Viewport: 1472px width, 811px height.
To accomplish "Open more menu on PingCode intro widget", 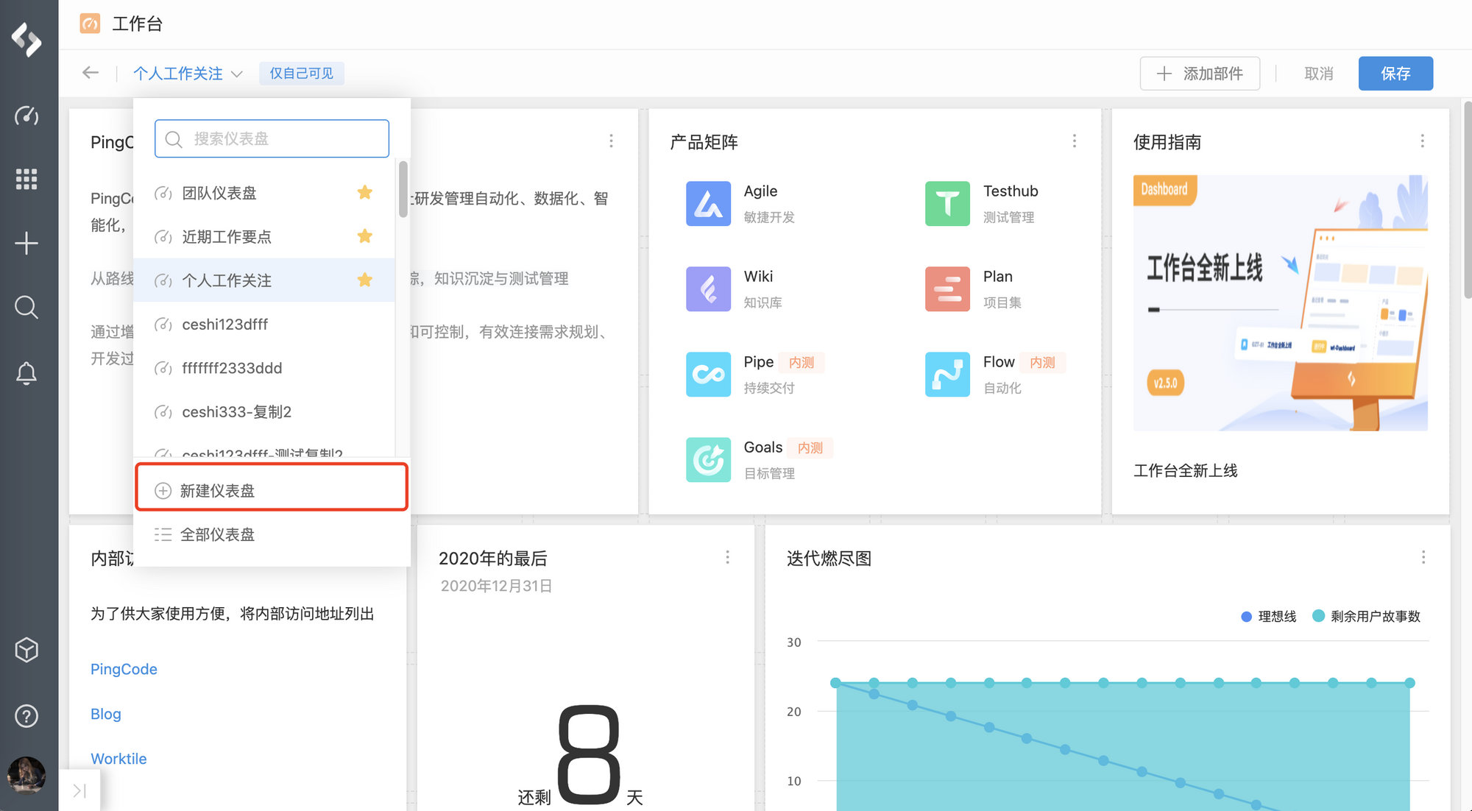I will [611, 141].
